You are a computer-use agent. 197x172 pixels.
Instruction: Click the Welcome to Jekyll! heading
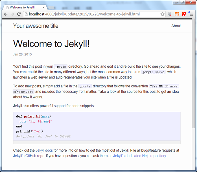click(51, 44)
